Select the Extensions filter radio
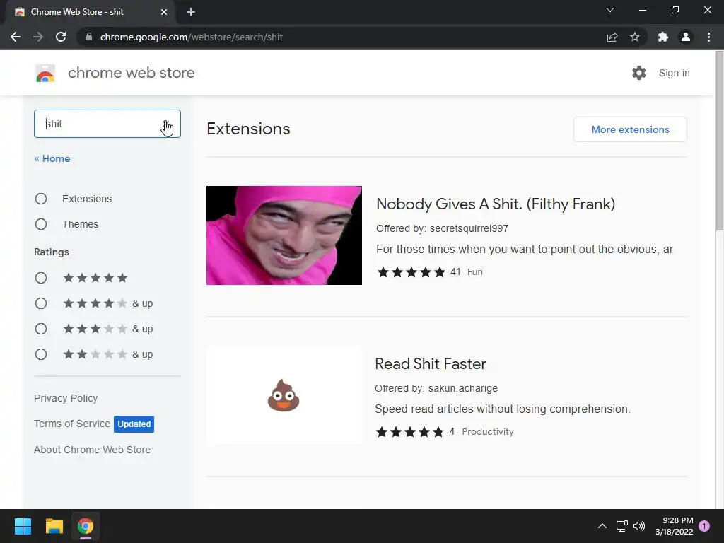The image size is (724, 543). (x=41, y=199)
